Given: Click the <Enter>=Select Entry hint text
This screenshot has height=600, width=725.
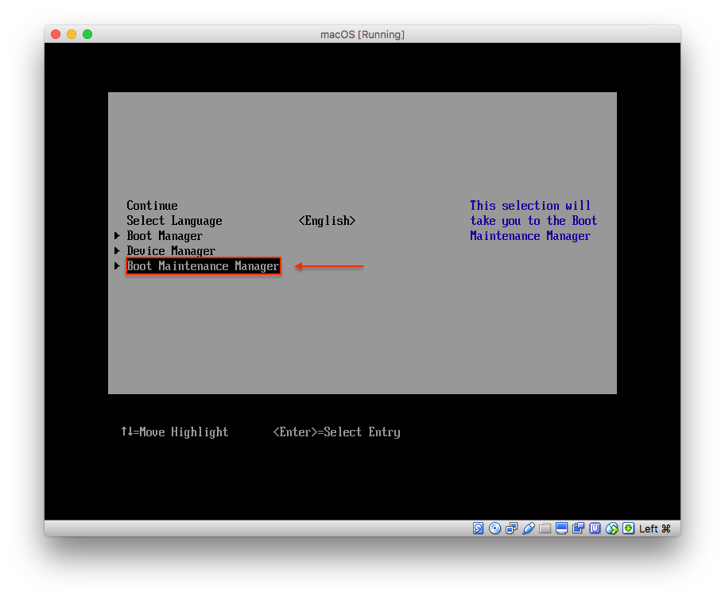Looking at the screenshot, I should click(336, 432).
